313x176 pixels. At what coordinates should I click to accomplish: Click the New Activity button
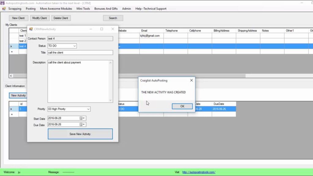pyautogui.click(x=18, y=95)
